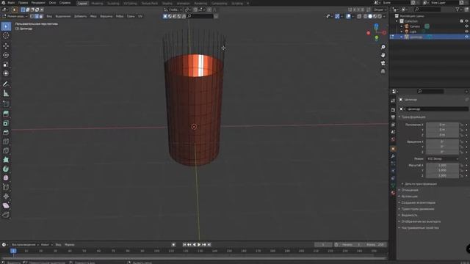Toggle camera view icon in viewport
The image size is (470, 264).
pyautogui.click(x=383, y=63)
